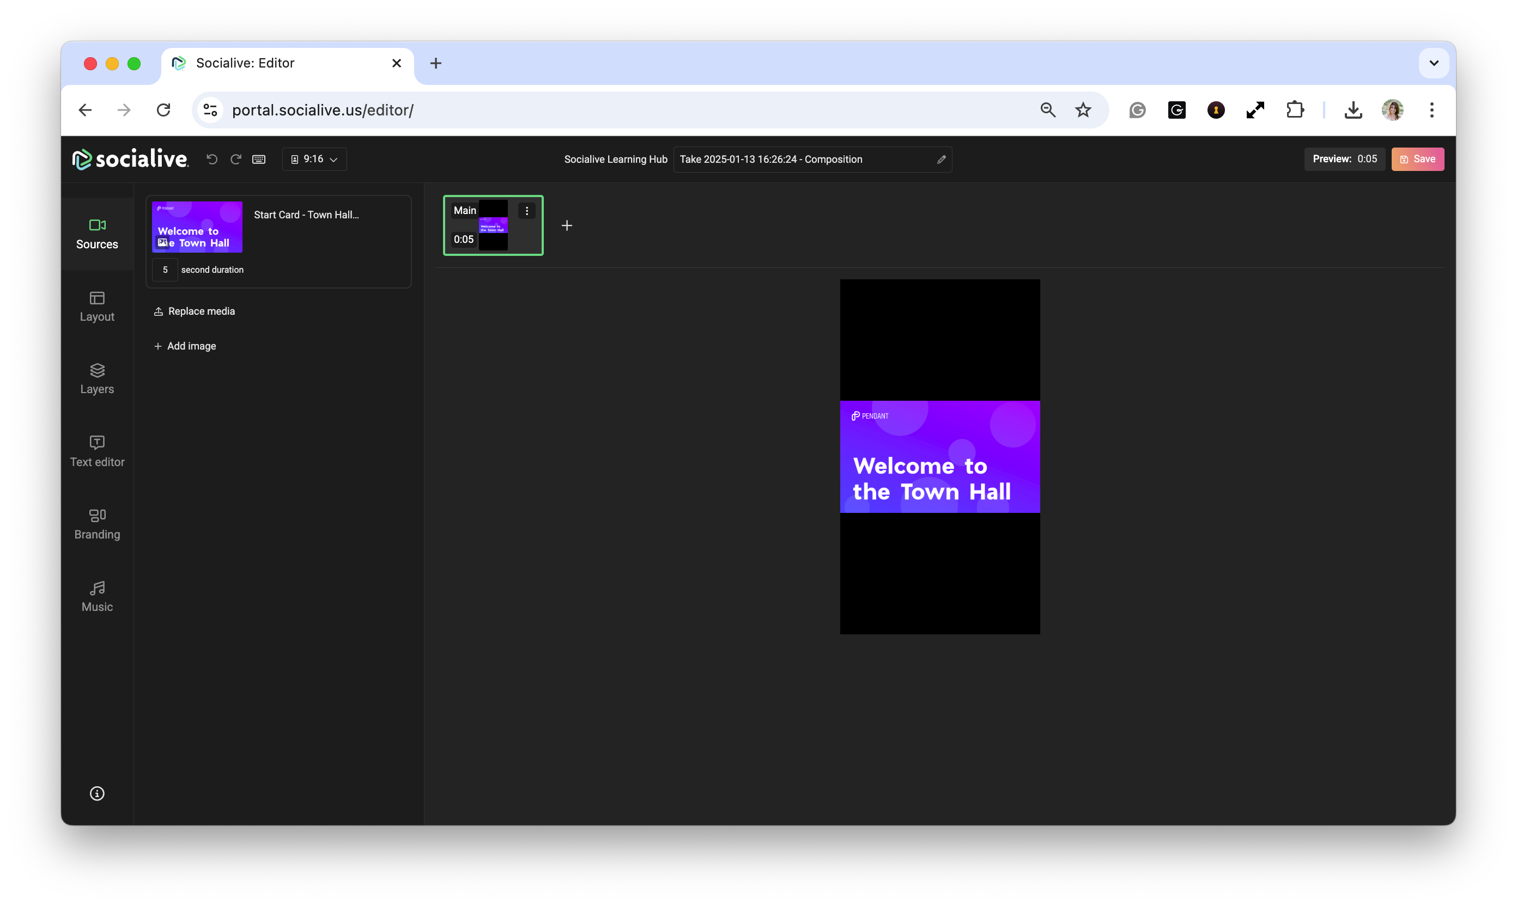Add a new scene with plus icon

tap(567, 226)
